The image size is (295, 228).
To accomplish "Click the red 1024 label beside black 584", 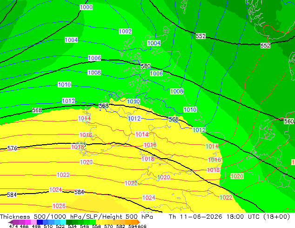I will pos(55,190).
